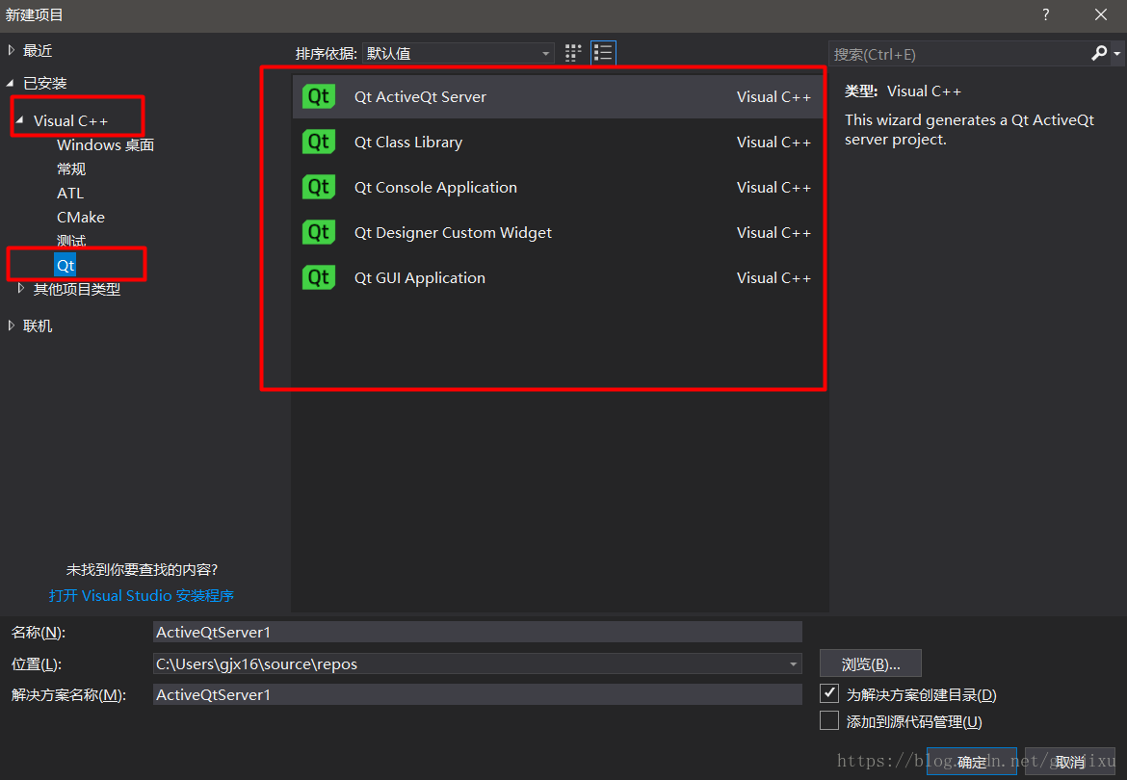The width and height of the screenshot is (1127, 780).
Task: Select the 测试 test category
Action: pyautogui.click(x=71, y=241)
